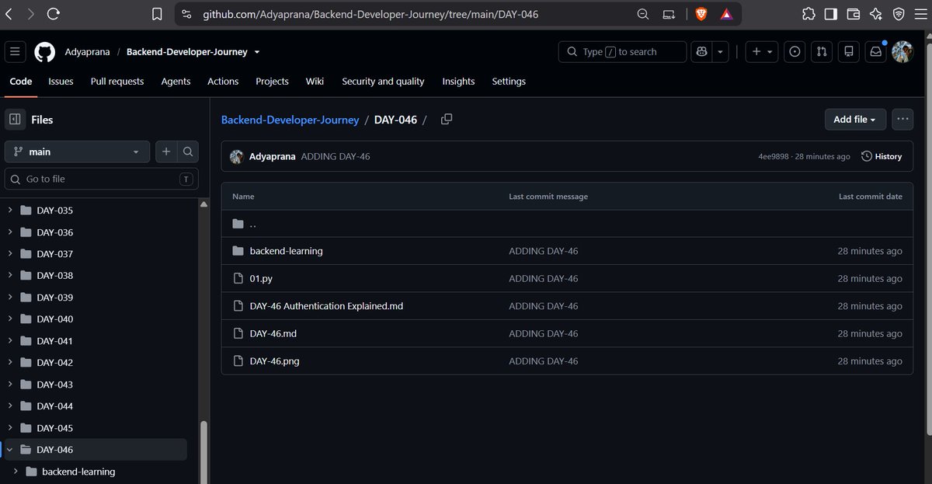Open the Security and quality tab
Image resolution: width=932 pixels, height=484 pixels.
tap(383, 82)
